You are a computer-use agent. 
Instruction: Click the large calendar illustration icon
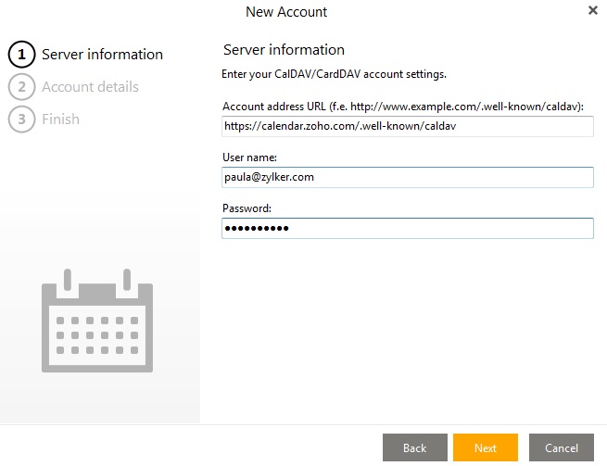click(96, 318)
